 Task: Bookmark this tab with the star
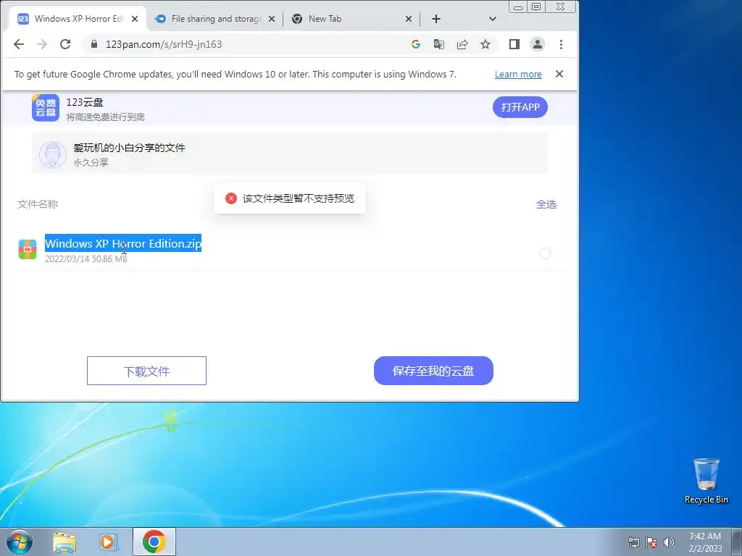click(485, 44)
